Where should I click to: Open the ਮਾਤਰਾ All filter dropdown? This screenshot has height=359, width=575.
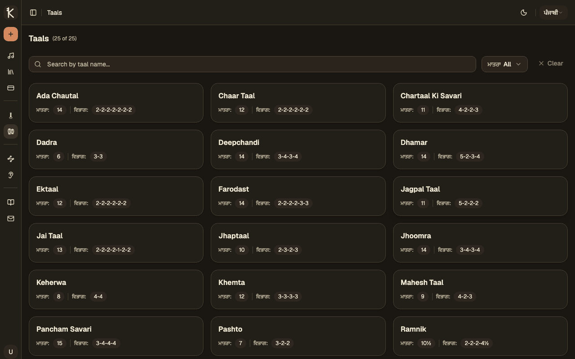click(504, 64)
